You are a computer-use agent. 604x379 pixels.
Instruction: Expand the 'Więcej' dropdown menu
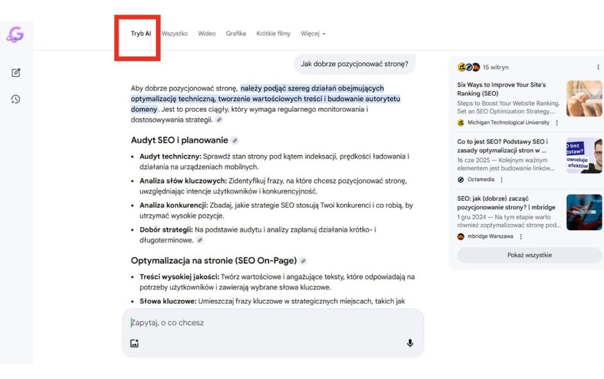click(313, 34)
